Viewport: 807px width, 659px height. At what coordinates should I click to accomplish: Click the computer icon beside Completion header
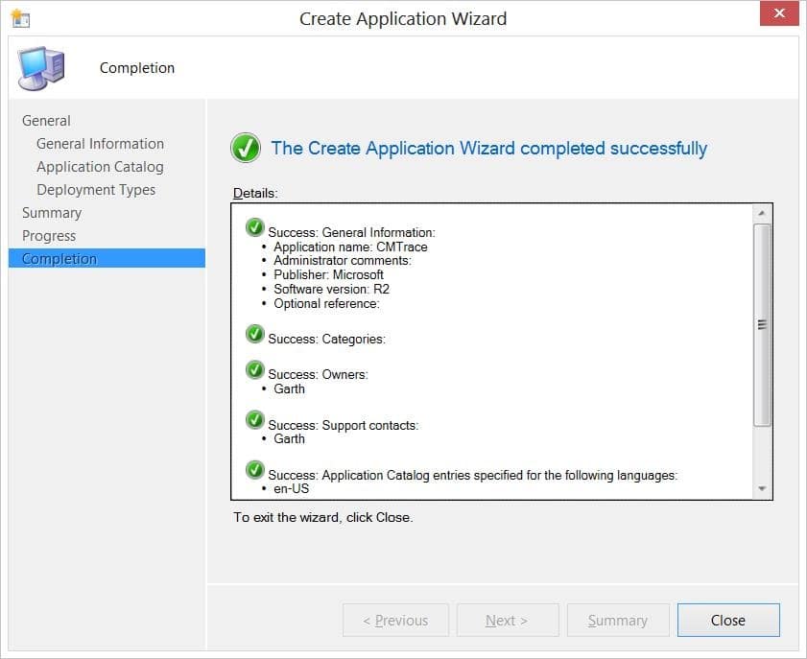[x=43, y=68]
